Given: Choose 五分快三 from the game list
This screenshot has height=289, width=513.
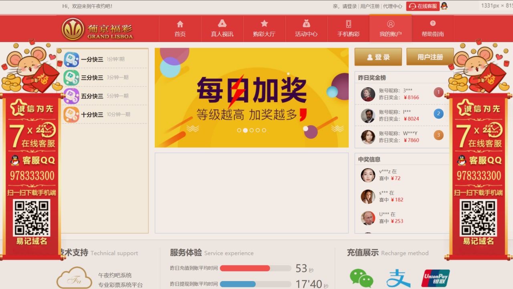Looking at the screenshot, I should [x=92, y=96].
